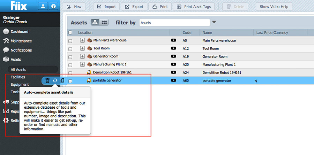This screenshot has height=155, width=314.
Task: Tick the portable generator row checkbox
Action: (x=70, y=81)
